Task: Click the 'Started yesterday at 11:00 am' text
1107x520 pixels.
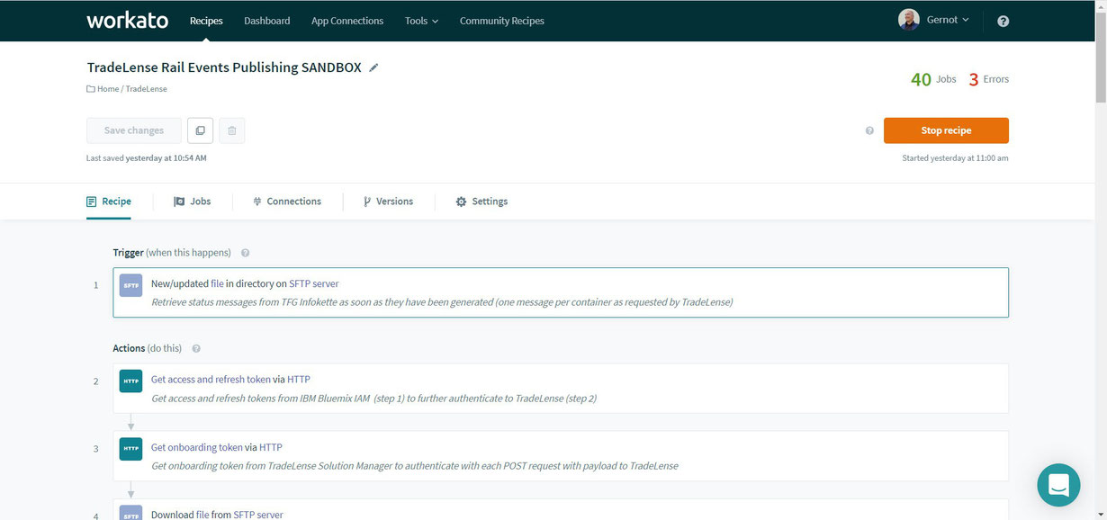Action: (955, 158)
